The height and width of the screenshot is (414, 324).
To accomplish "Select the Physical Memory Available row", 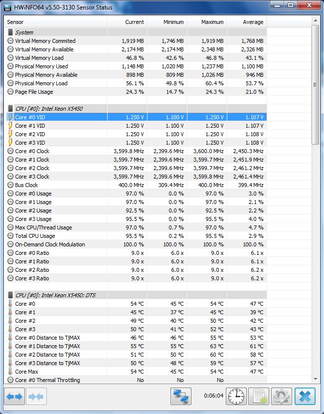I will 136,75.
